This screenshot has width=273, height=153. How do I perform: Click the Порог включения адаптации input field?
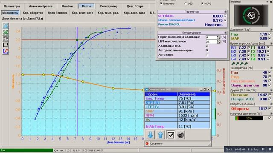tap(211, 37)
